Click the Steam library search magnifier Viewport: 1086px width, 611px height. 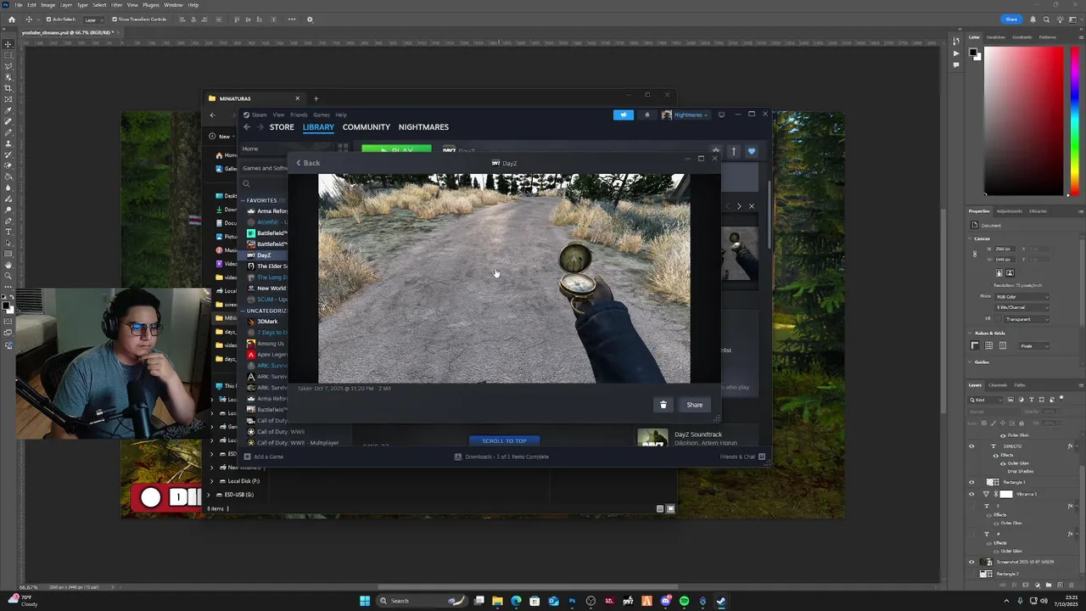246,183
